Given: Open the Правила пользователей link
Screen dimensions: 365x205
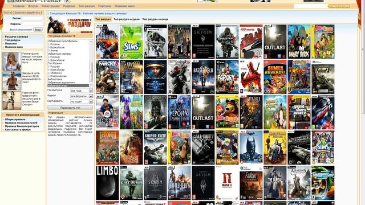Looking at the screenshot, I should tap(21, 123).
